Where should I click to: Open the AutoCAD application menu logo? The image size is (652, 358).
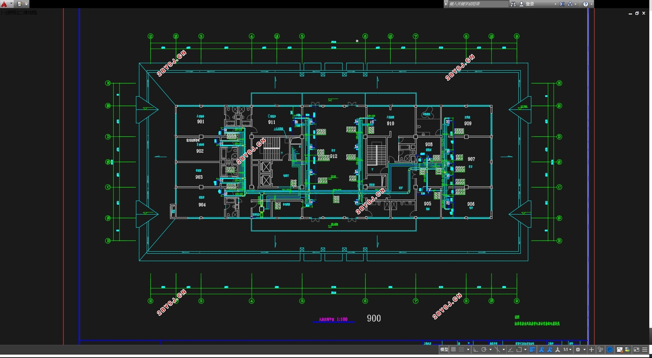coord(4,4)
